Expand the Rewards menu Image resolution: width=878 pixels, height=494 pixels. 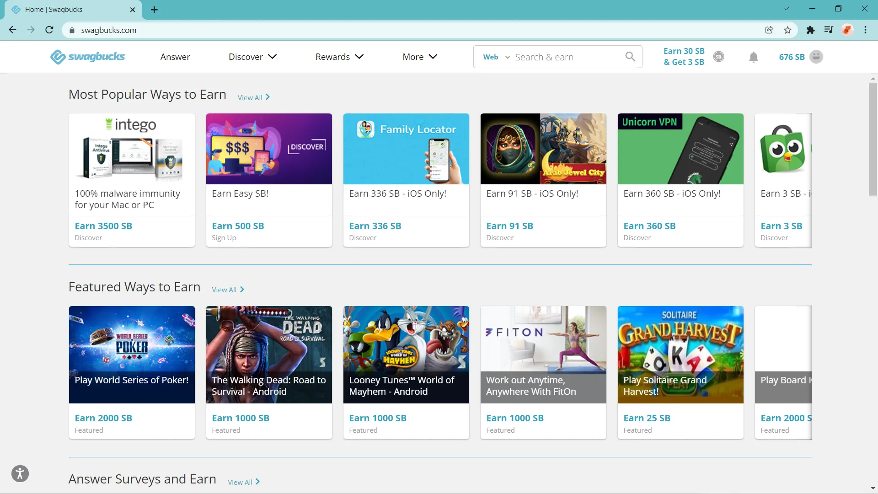pyautogui.click(x=339, y=57)
